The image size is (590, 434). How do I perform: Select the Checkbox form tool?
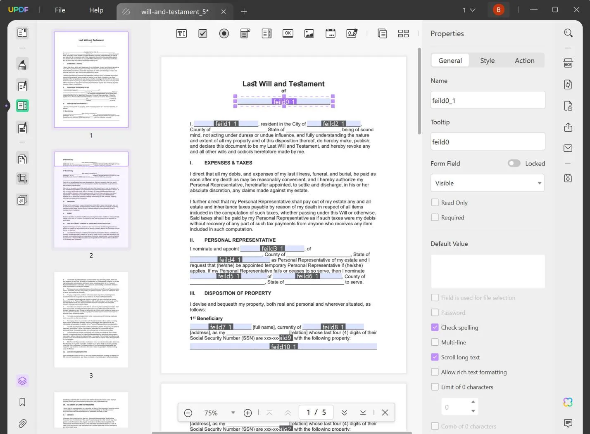[x=202, y=34]
